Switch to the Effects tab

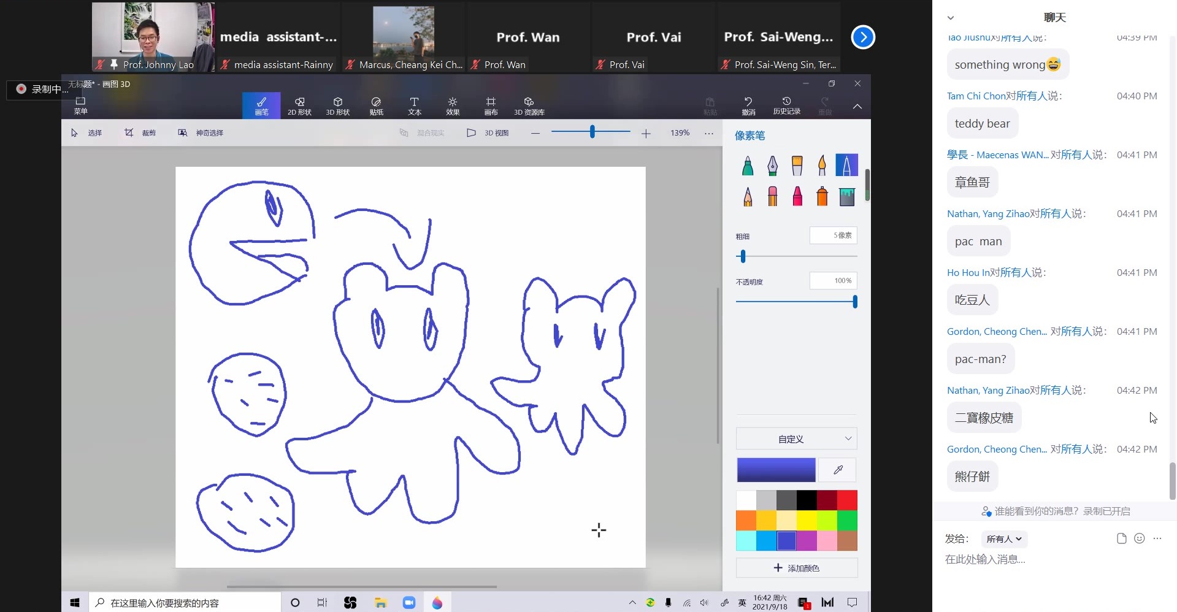[x=453, y=105]
